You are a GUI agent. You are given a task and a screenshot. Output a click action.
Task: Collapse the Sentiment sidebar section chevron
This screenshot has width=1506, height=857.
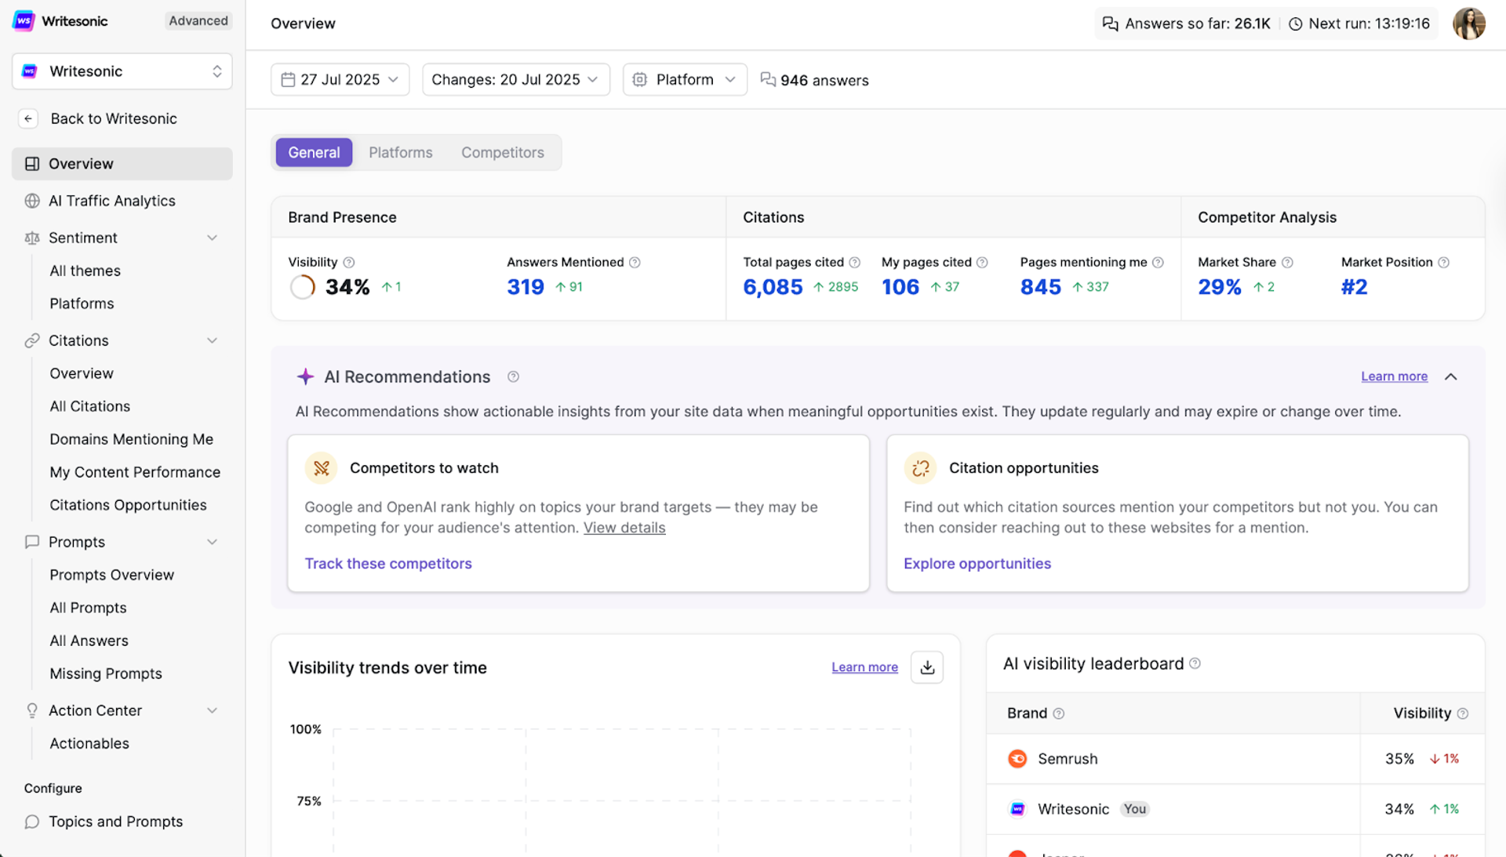point(212,238)
